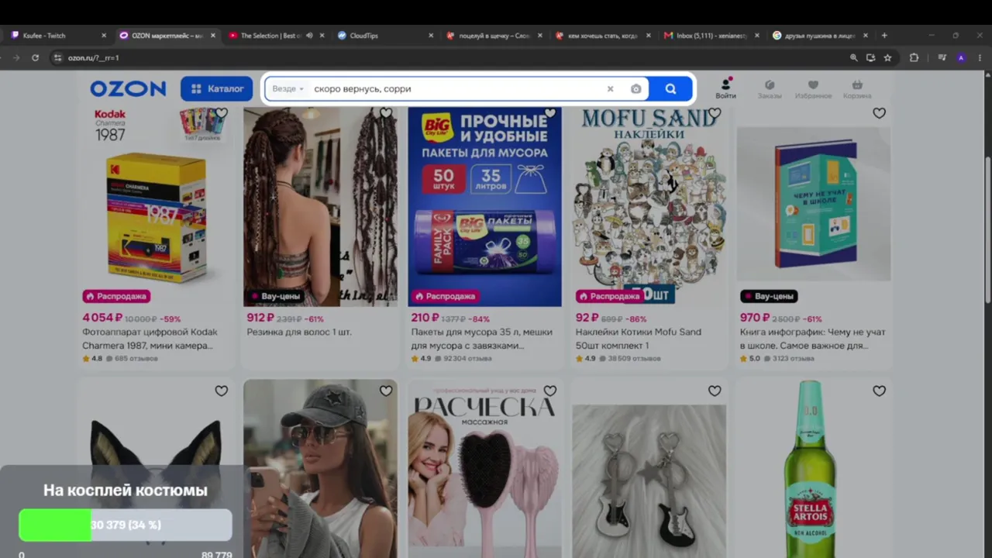Favorite the Книга инфографик product
Viewport: 992px width, 558px height.
pyautogui.click(x=879, y=113)
